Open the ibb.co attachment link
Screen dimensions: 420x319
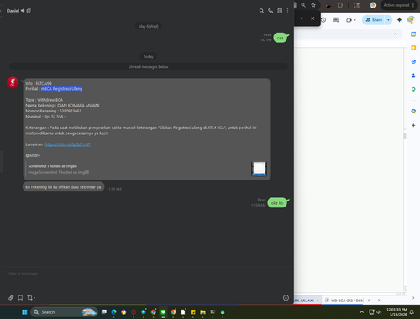coord(68,144)
